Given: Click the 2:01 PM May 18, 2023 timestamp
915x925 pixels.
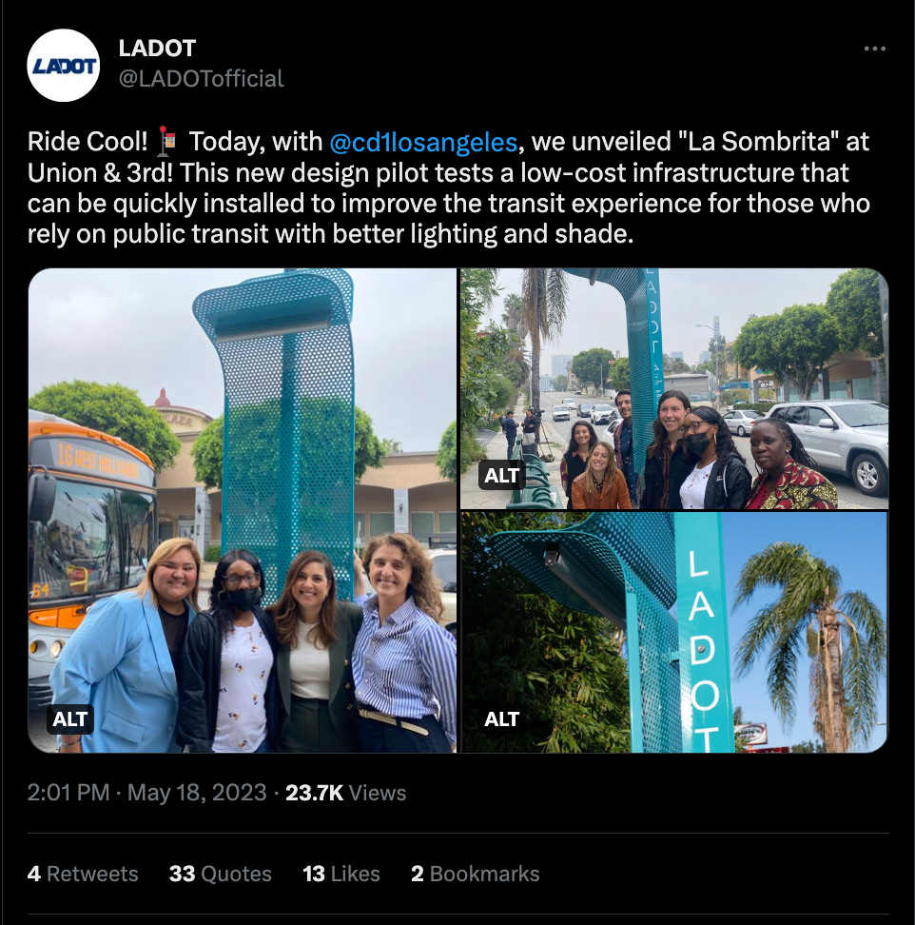Looking at the screenshot, I should [146, 793].
